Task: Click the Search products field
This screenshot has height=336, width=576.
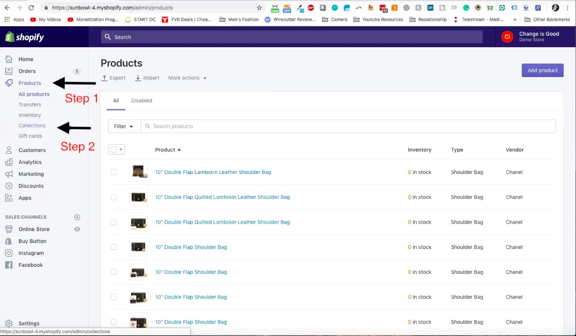Action: [x=348, y=126]
